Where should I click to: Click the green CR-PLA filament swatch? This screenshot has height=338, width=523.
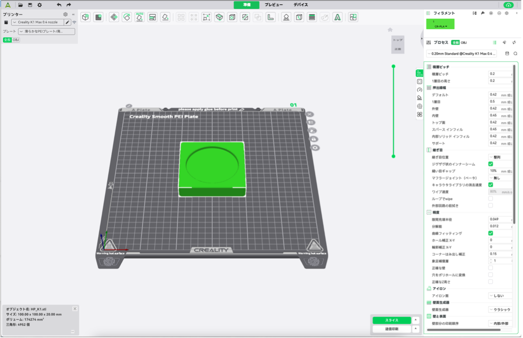(440, 24)
